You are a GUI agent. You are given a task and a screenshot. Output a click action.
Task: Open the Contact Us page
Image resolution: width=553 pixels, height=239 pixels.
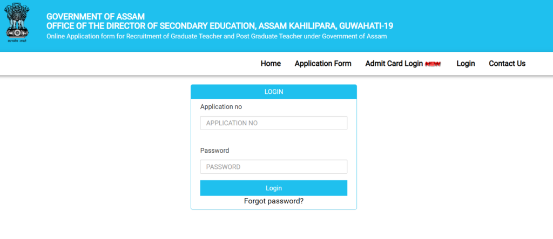507,64
